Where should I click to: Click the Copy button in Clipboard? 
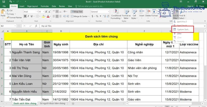tap(11, 14)
